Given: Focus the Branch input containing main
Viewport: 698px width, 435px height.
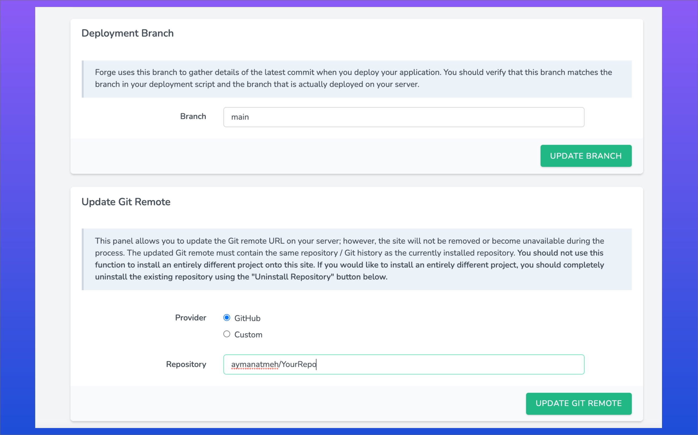Looking at the screenshot, I should [403, 117].
